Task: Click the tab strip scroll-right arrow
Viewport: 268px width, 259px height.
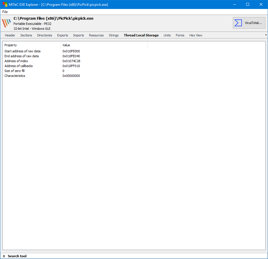Action: pyautogui.click(x=266, y=35)
